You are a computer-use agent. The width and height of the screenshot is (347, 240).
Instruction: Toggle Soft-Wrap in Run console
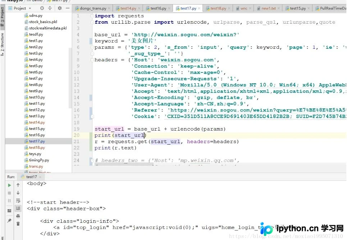pyautogui.click(x=18, y=201)
